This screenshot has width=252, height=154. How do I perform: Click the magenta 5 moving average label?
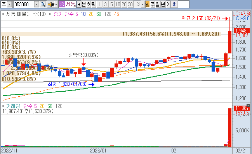coord(76,14)
